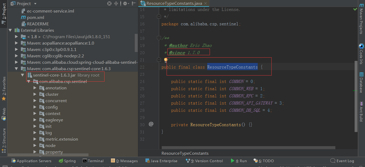Collapse the sentinel-core:1.6.3 Maven library
Image resolution: width=365 pixels, height=167 pixels.
coord(16,69)
